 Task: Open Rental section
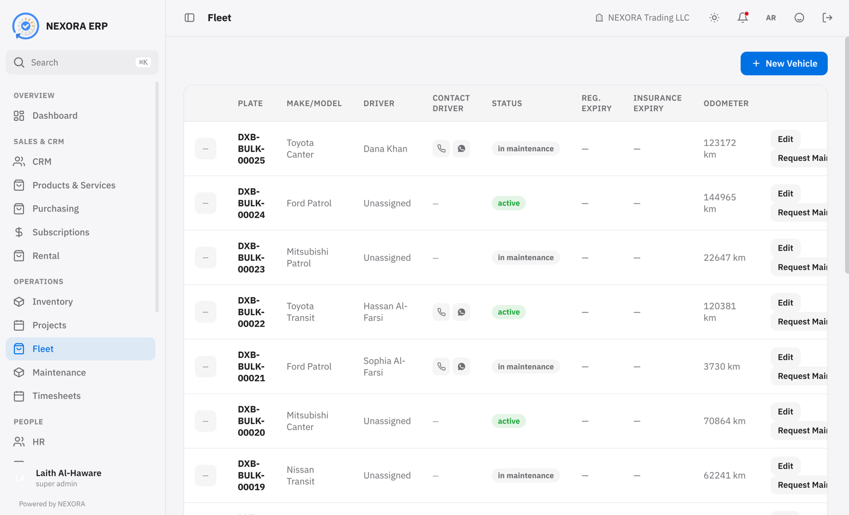(81, 256)
